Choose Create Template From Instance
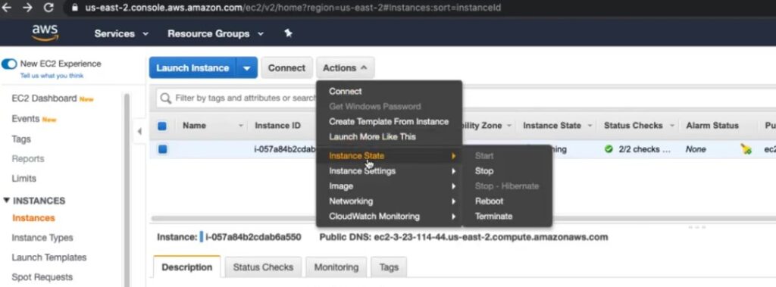This screenshot has height=287, width=776. [389, 122]
